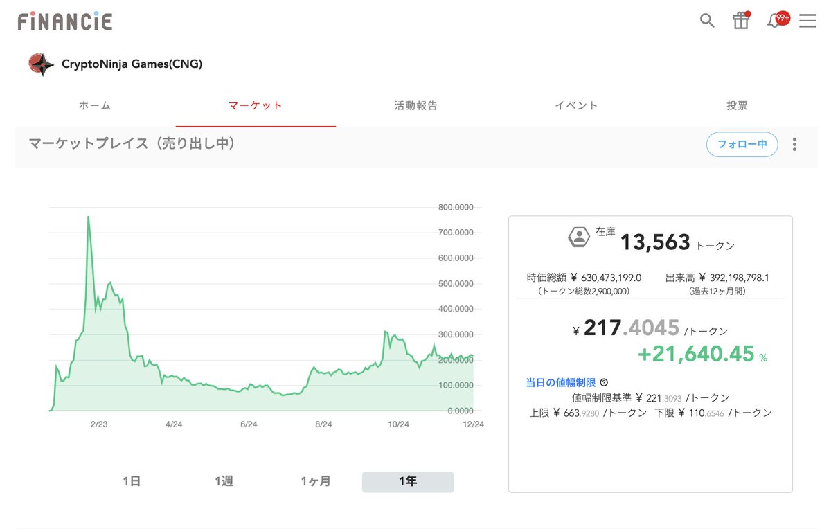This screenshot has width=831, height=529.
Task: Go to the イベント tab
Action: [576, 106]
